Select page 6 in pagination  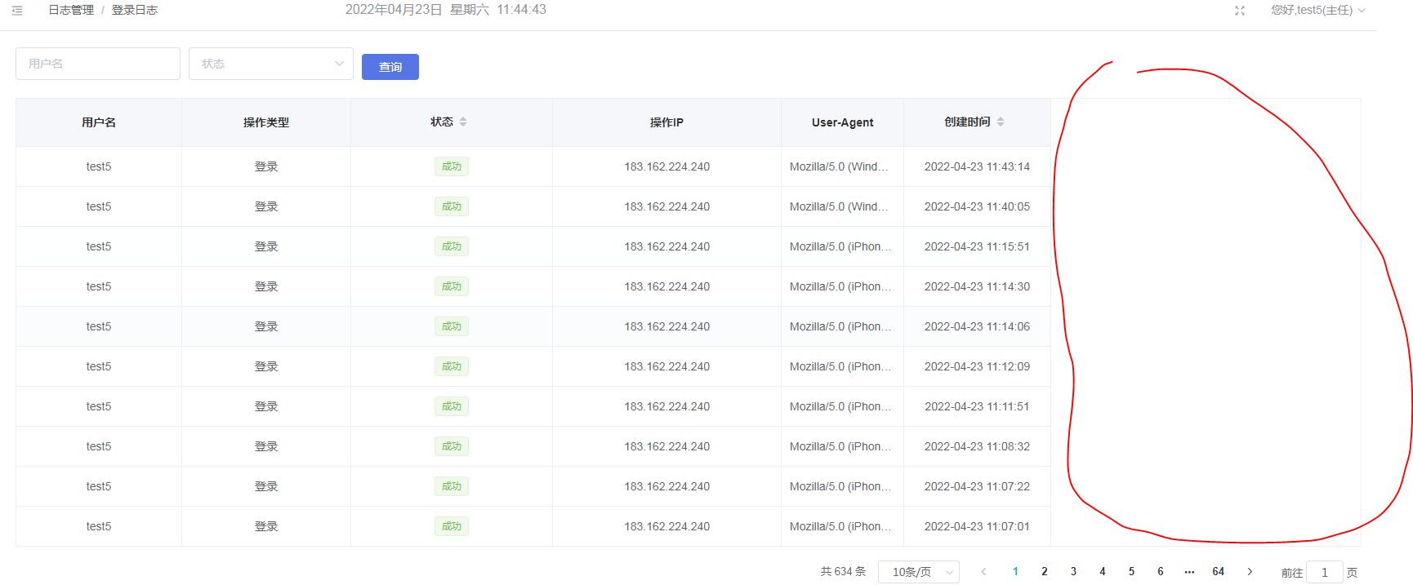tap(1161, 572)
